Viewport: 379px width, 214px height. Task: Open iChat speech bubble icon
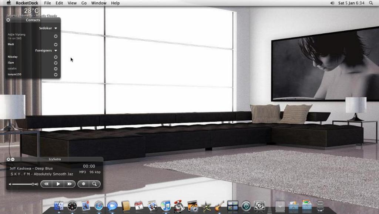(112, 206)
